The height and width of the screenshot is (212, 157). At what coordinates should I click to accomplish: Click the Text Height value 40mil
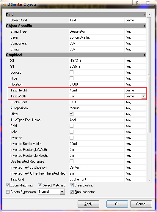click(x=96, y=90)
